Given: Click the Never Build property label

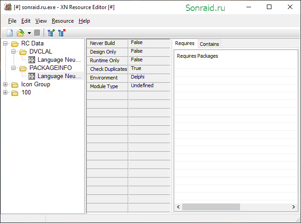Looking at the screenshot, I should [x=102, y=43].
